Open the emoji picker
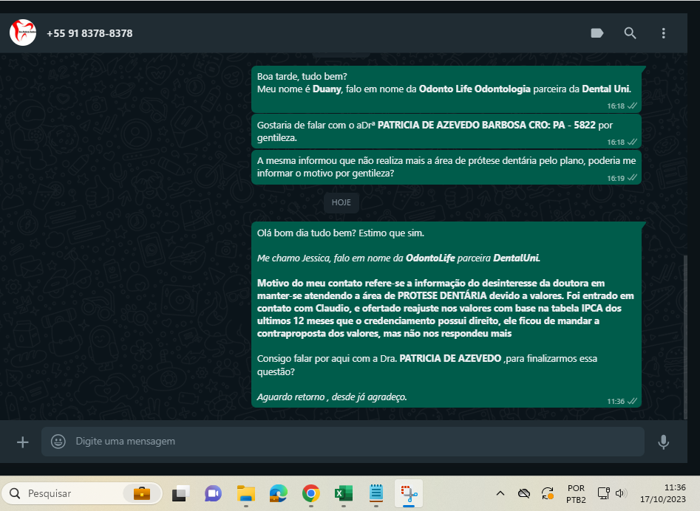The width and height of the screenshot is (700, 511). [58, 442]
